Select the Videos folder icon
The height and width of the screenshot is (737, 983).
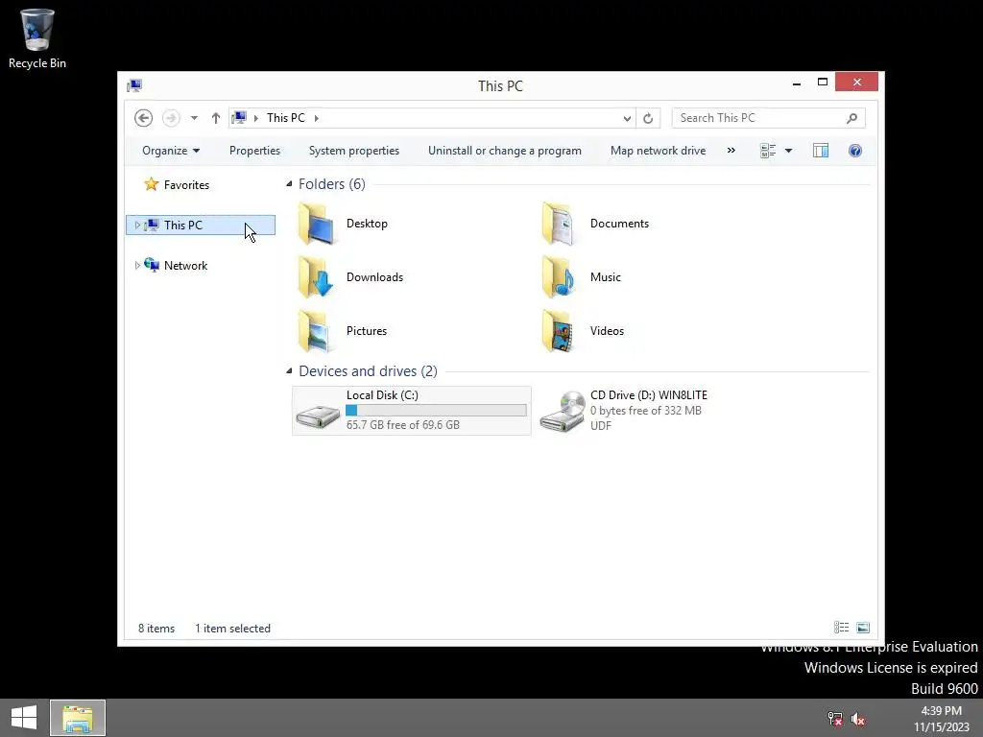[x=558, y=331]
